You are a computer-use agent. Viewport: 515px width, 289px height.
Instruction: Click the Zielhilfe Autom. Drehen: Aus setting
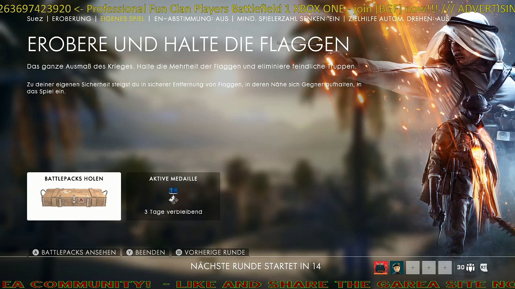[x=398, y=19]
